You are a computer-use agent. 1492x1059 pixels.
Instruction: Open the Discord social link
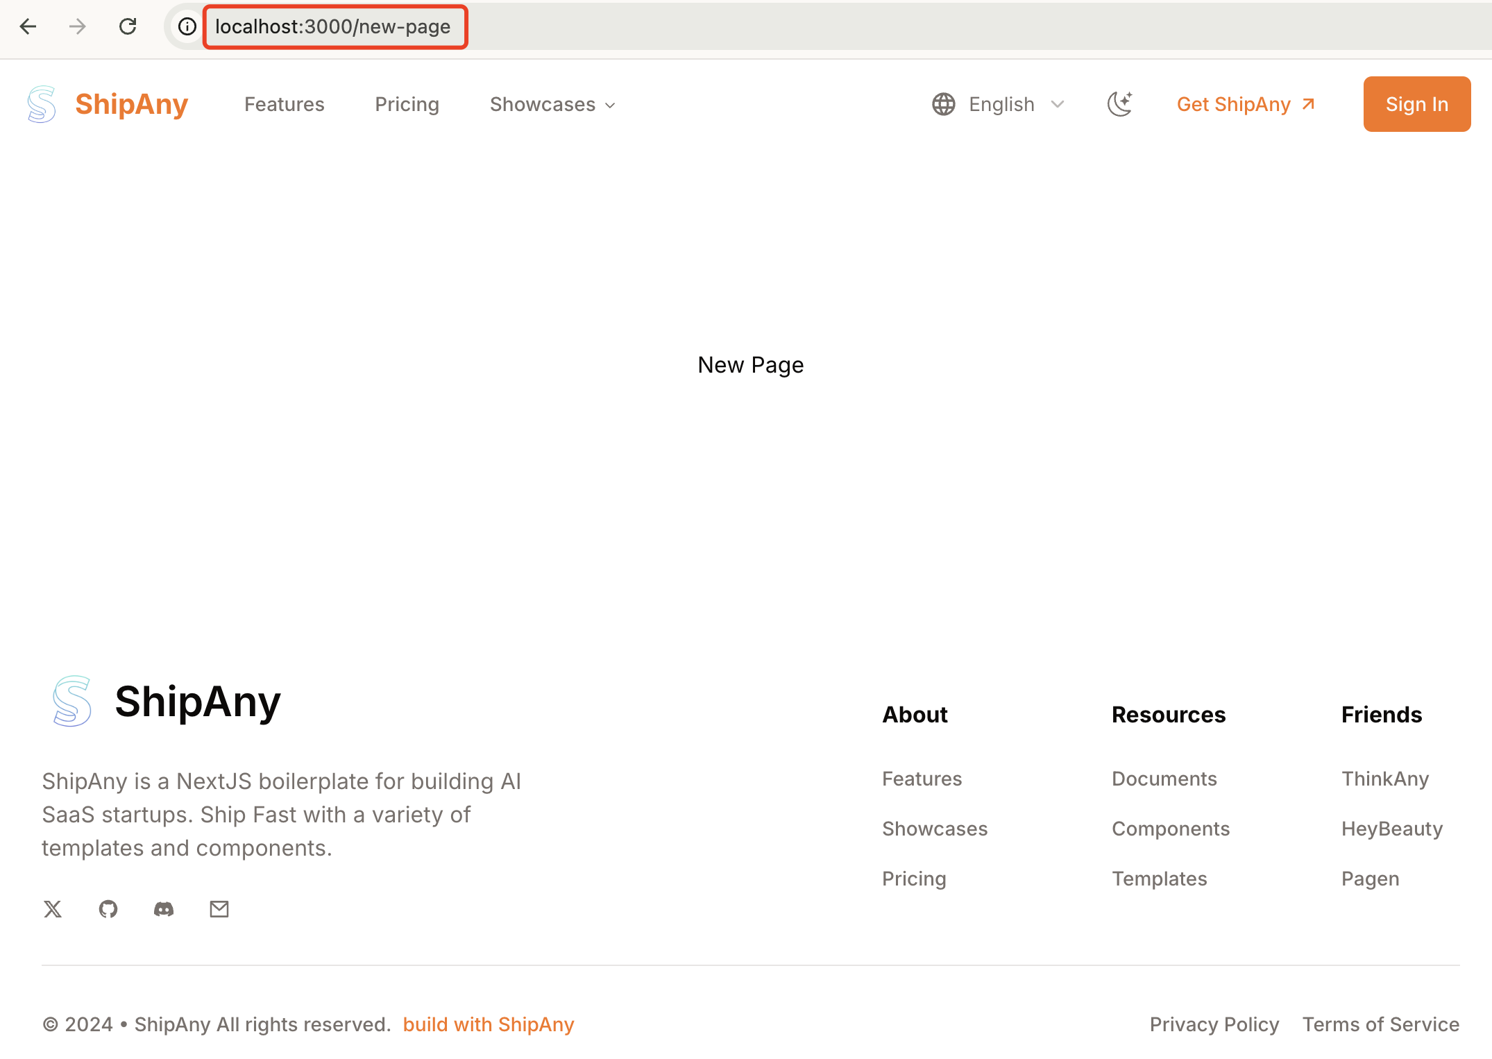coord(164,909)
